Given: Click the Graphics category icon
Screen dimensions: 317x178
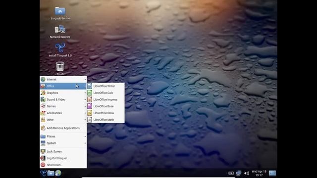Looking at the screenshot, I should click(x=43, y=92).
